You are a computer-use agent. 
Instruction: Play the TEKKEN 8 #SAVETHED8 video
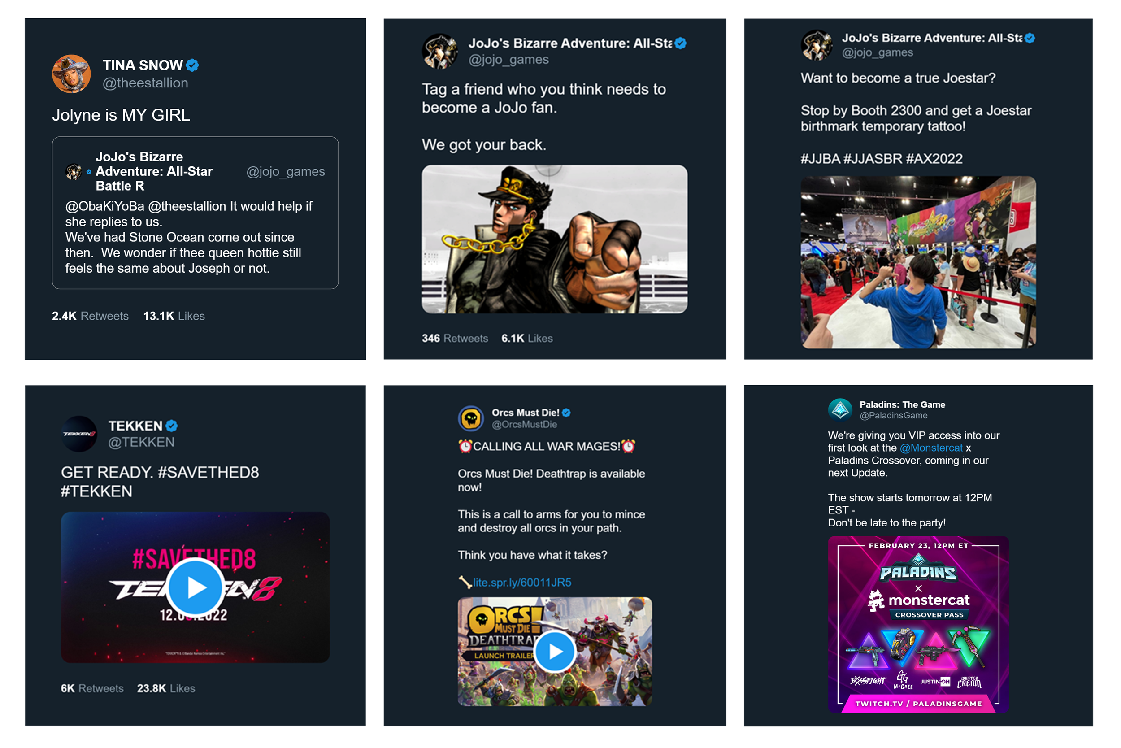[195, 587]
